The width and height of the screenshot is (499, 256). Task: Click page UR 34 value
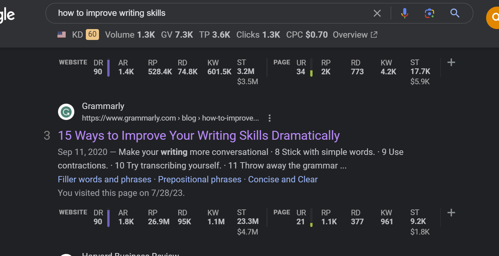(301, 72)
